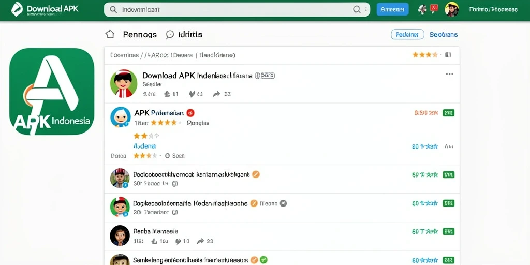Image resolution: width=530 pixels, height=265 pixels.
Task: Click the username text beside header avatar
Action: point(493,9)
